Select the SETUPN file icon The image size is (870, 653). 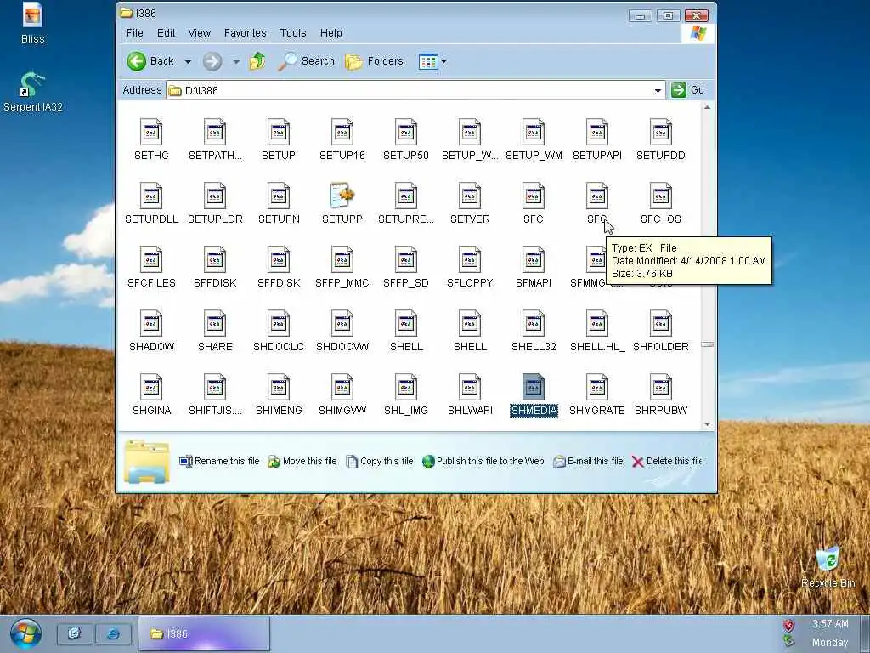click(279, 196)
